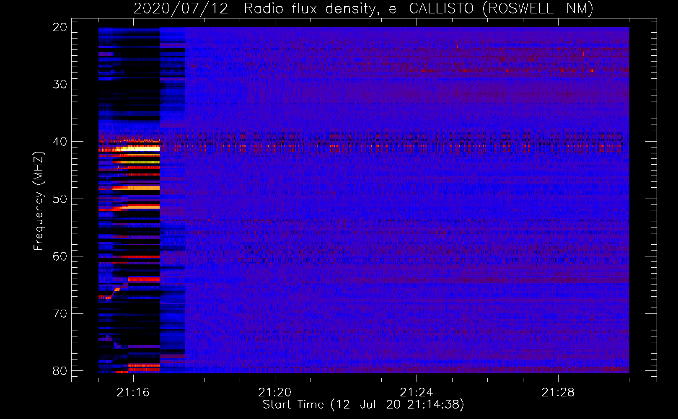Click the '60' frequency tick label
Screen dimensions: 678x419
click(60, 256)
